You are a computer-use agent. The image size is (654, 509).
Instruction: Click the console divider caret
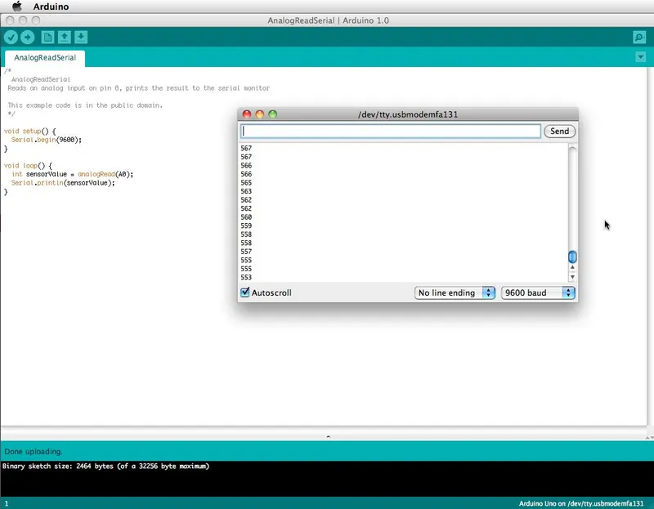tap(327, 436)
